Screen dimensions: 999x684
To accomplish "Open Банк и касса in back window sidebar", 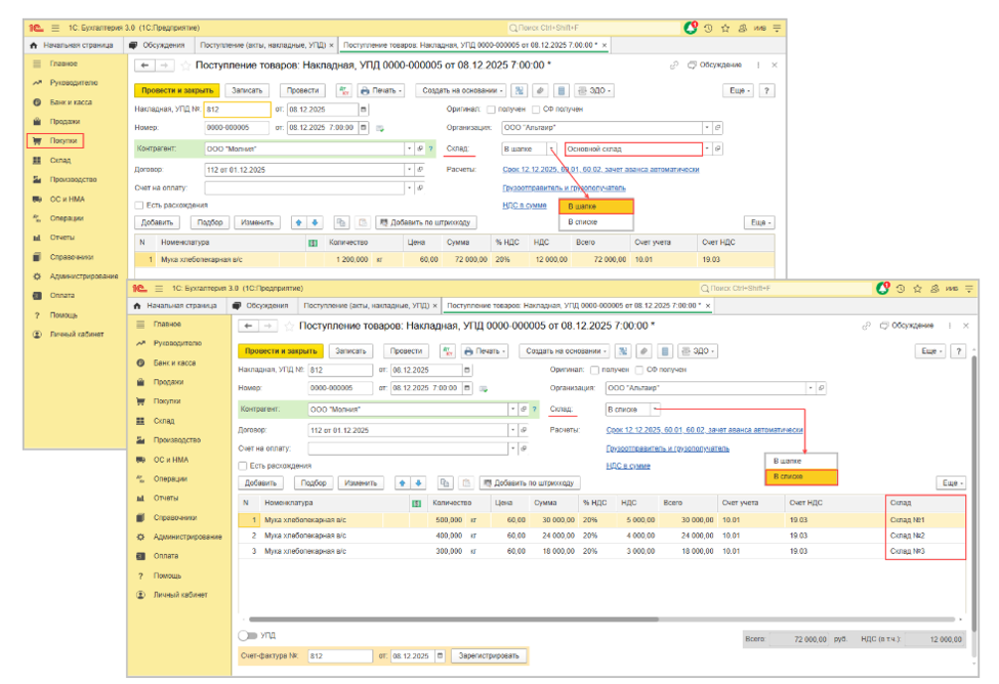I will coord(63,102).
